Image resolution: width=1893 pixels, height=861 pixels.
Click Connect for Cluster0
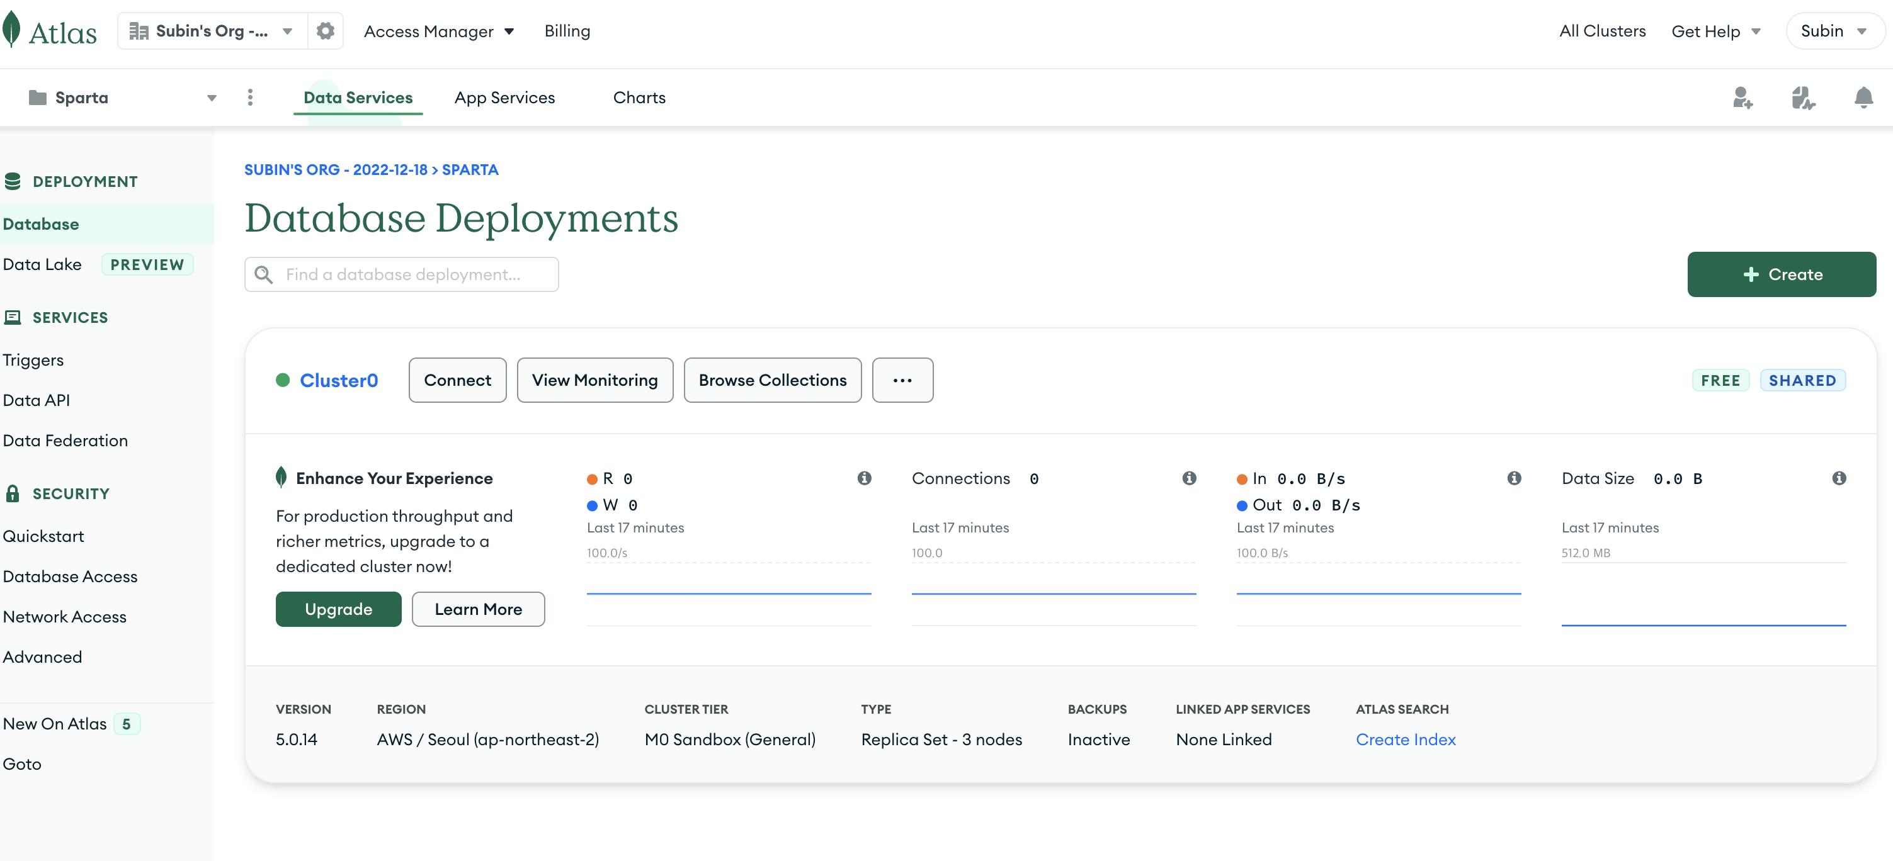[457, 380]
